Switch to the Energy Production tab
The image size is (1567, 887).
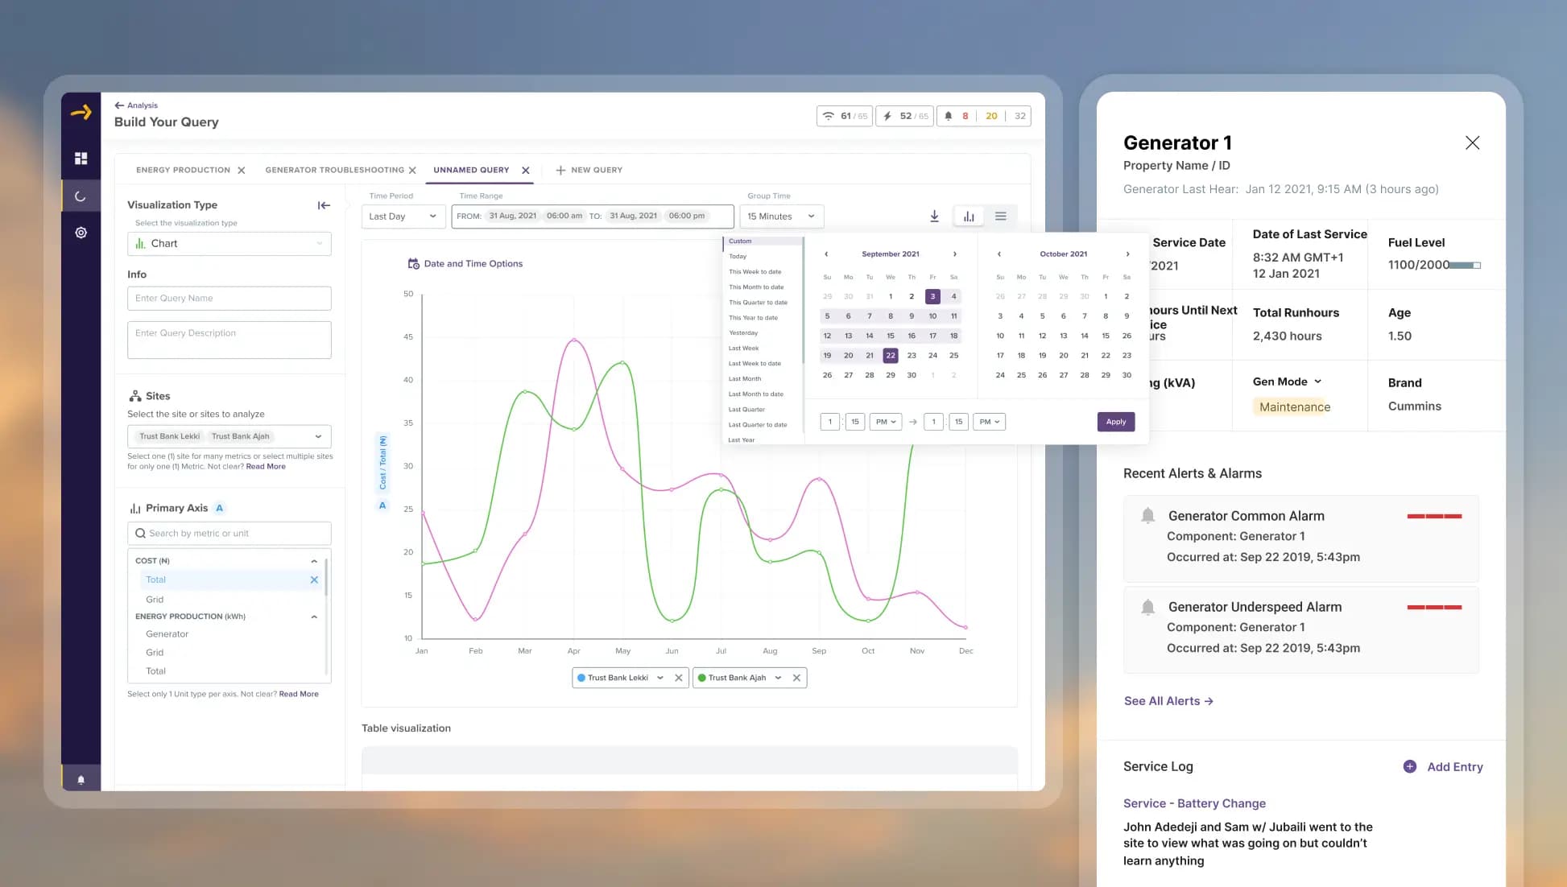click(183, 170)
